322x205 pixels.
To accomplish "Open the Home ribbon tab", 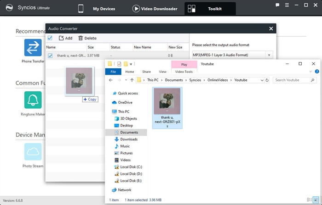I will [x=130, y=72].
